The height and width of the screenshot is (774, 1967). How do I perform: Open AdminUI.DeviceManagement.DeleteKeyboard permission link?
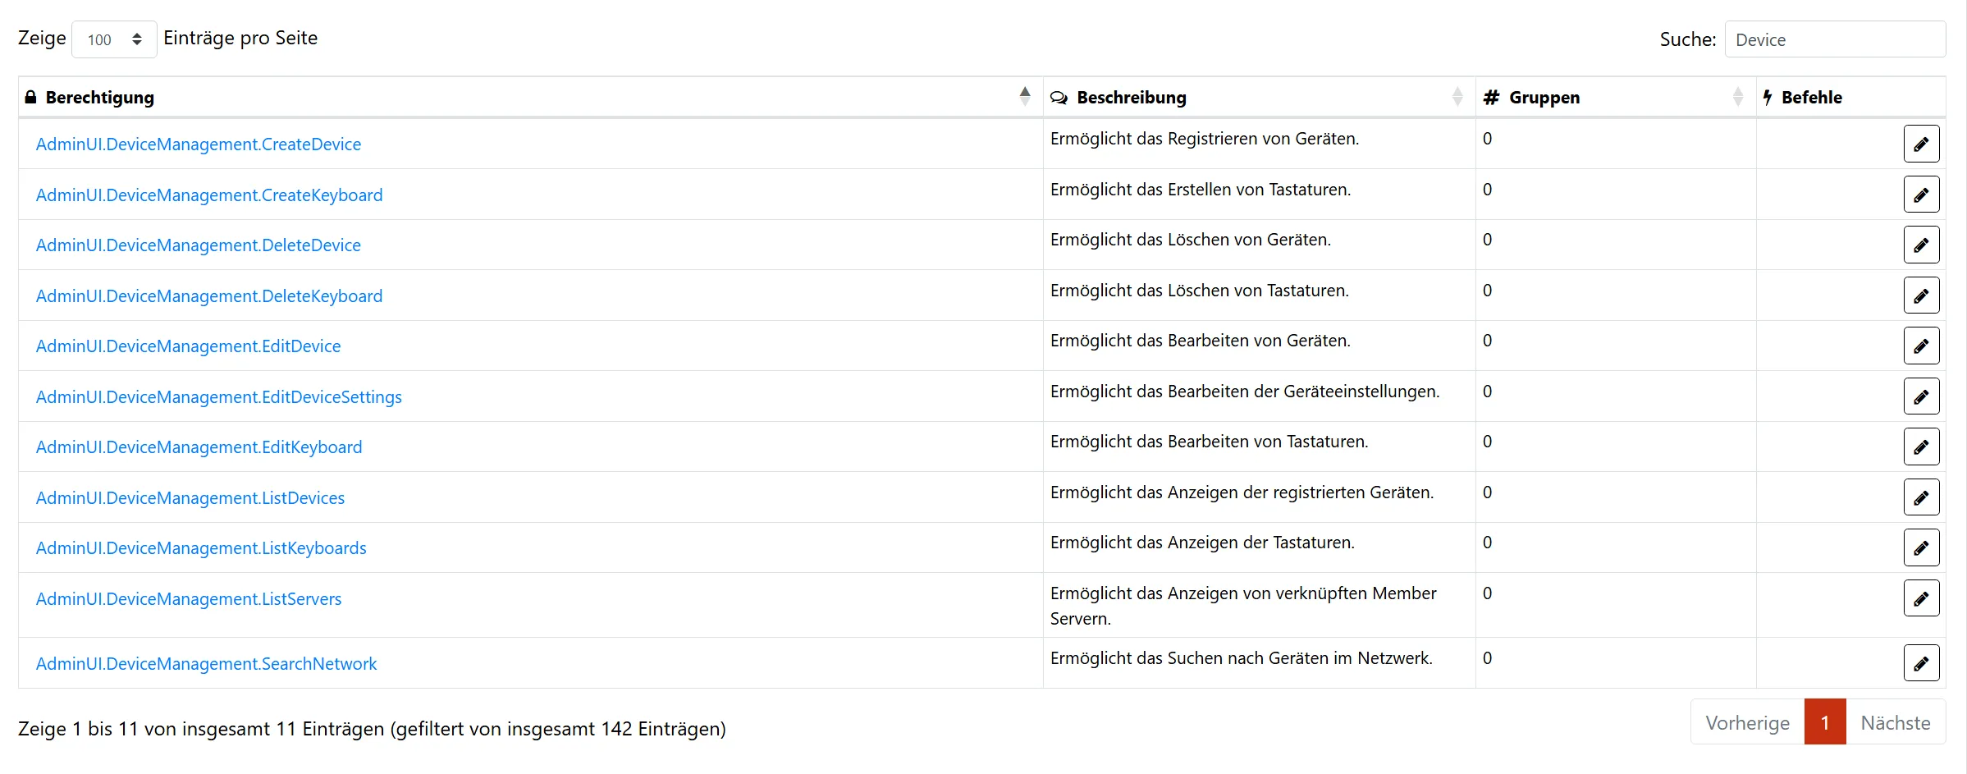pos(208,296)
